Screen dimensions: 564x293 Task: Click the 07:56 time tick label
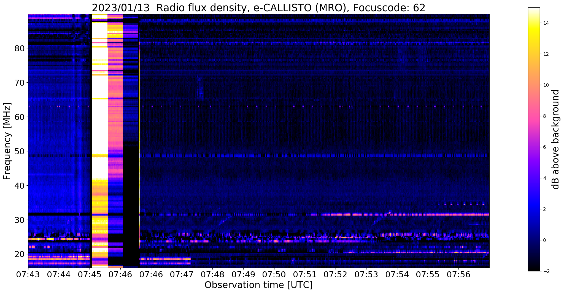[458, 274]
